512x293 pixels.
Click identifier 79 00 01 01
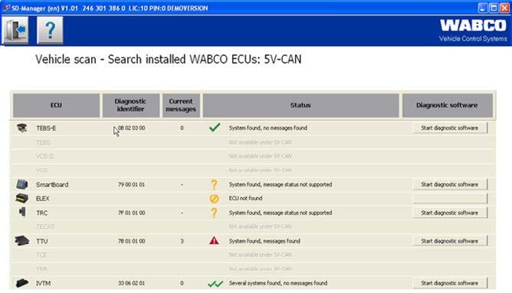click(x=131, y=184)
